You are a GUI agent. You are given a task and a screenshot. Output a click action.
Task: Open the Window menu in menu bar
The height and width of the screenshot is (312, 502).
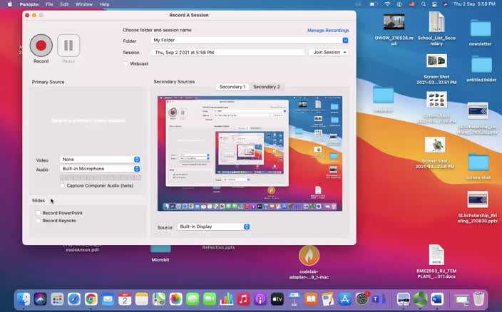tap(83, 4)
